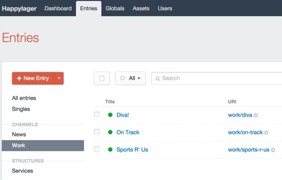
Task: Follow the work/on-track URI link
Action: [x=245, y=133]
